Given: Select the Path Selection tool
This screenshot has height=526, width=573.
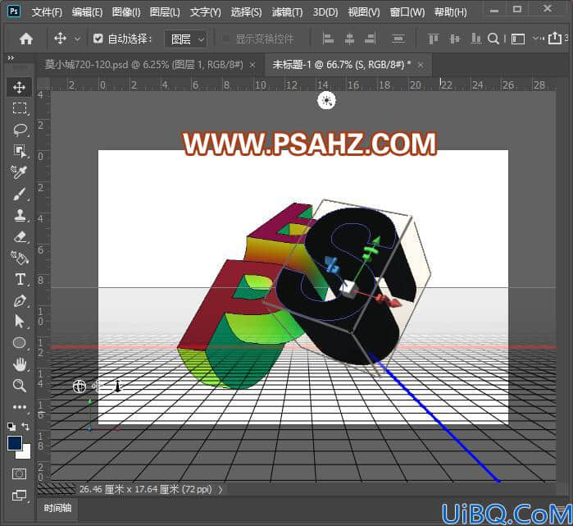Looking at the screenshot, I should click(19, 322).
